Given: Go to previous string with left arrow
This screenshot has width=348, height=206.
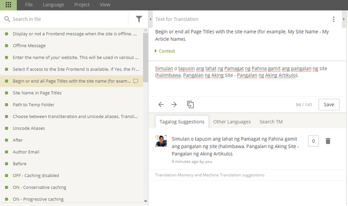Looking at the screenshot, I should [x=161, y=104].
